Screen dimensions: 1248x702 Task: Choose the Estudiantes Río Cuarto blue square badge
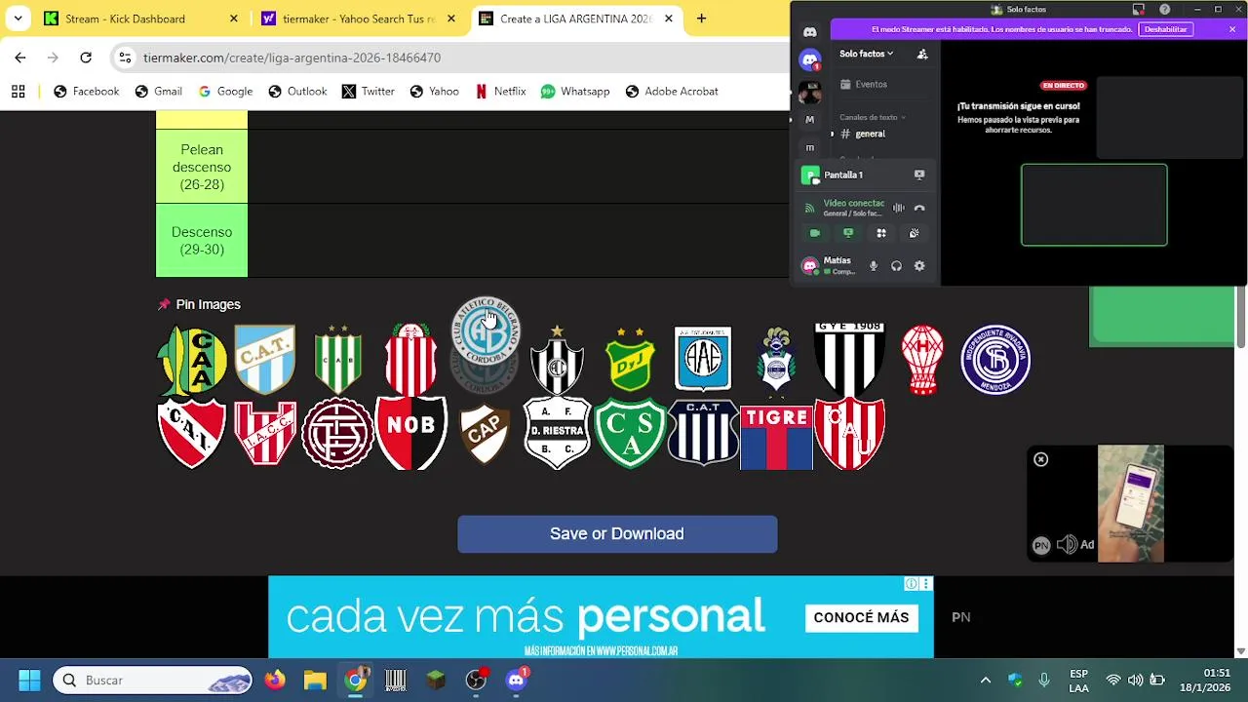coord(703,359)
